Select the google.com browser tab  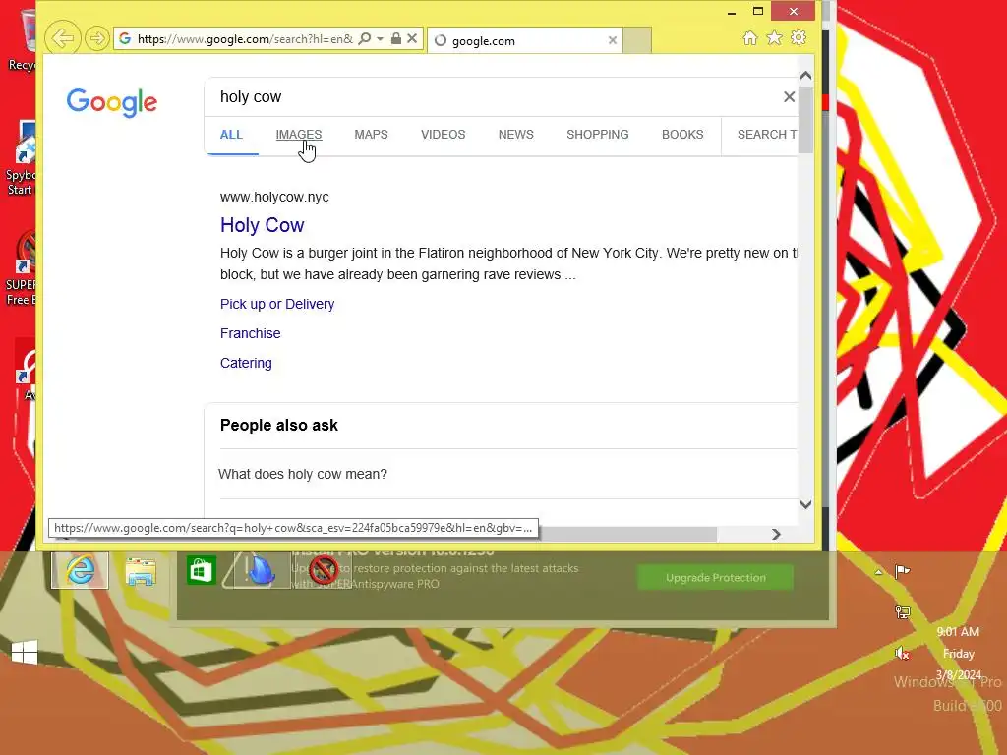coord(525,40)
